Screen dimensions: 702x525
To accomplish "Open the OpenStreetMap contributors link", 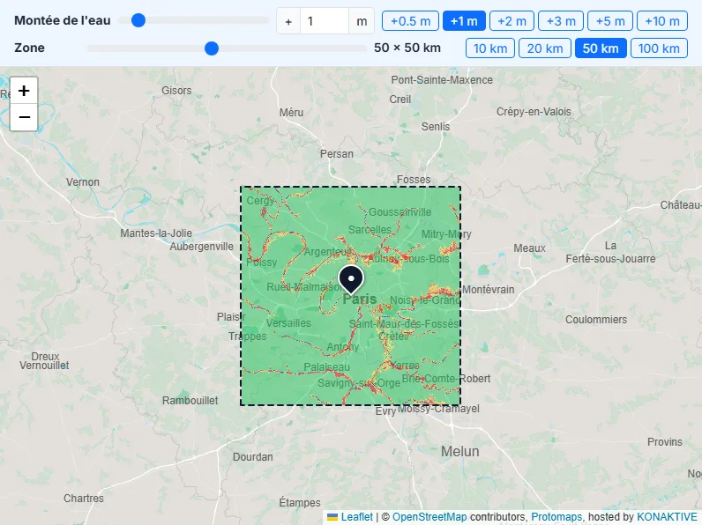I will 429,517.
